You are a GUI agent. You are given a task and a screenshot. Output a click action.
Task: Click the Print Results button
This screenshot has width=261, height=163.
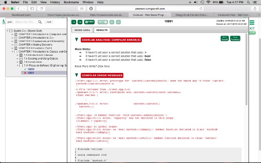[224, 38]
